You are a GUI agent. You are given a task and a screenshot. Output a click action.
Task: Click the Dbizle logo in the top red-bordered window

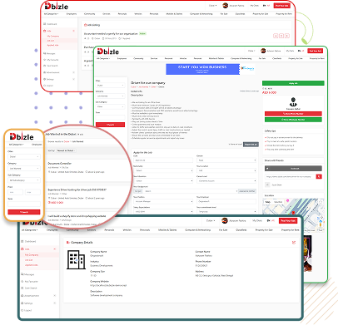pos(57,6)
